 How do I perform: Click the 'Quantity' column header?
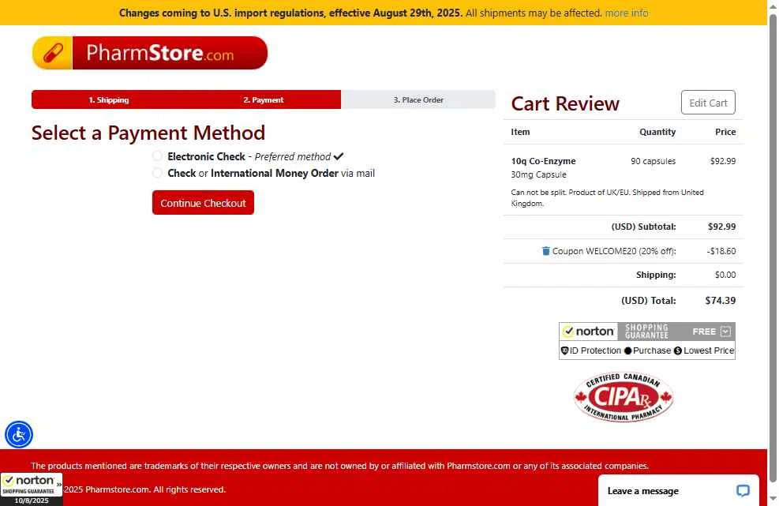tap(657, 132)
